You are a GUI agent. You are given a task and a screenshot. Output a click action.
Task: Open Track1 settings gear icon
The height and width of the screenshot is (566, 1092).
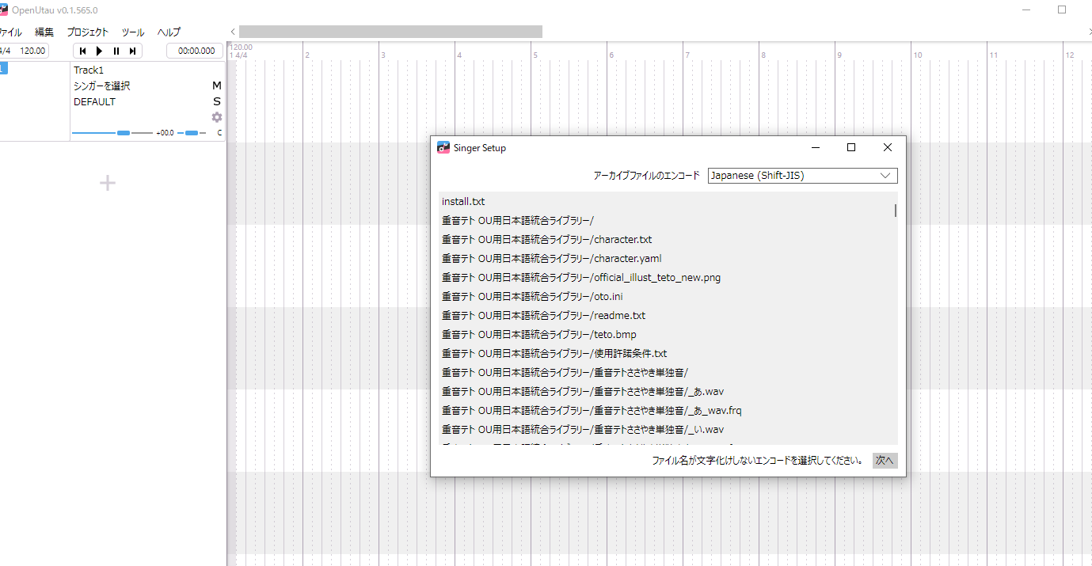click(216, 117)
